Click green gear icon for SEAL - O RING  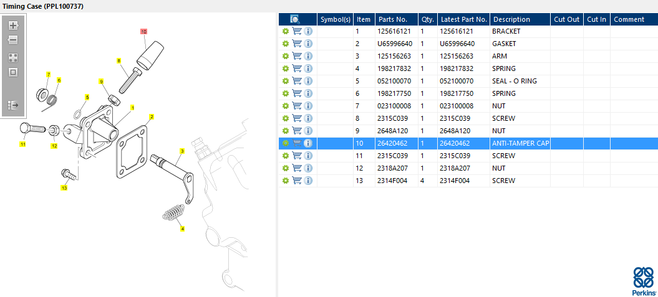286,81
